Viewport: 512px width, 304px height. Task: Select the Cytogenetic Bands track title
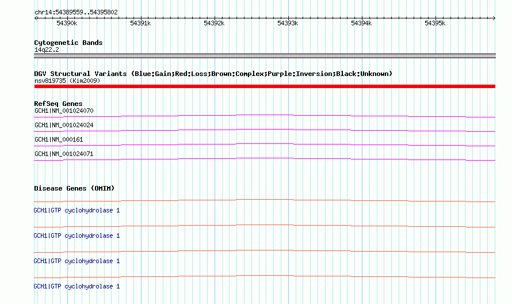(68, 43)
